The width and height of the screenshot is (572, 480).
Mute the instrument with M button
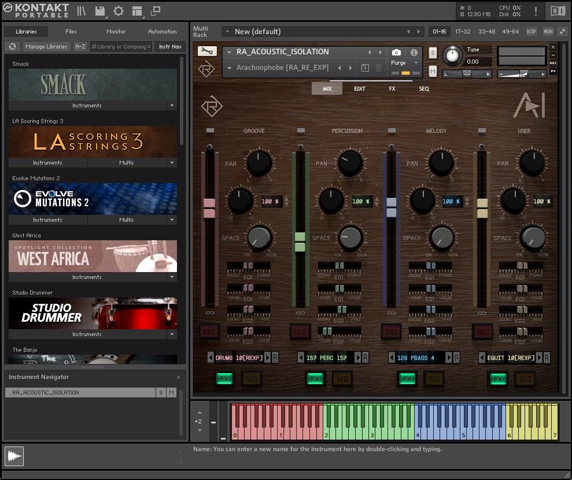433,71
